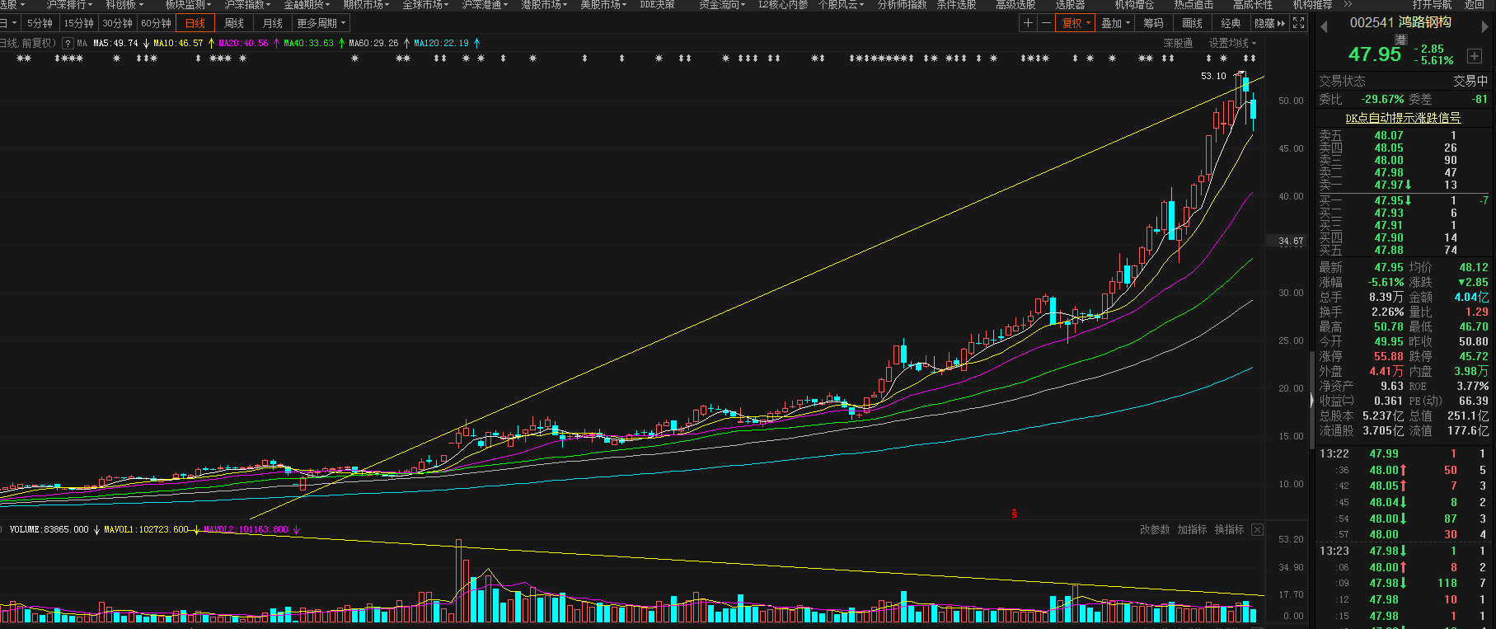Toggle the 经典 classic view
This screenshot has height=629, width=1496.
point(1231,23)
